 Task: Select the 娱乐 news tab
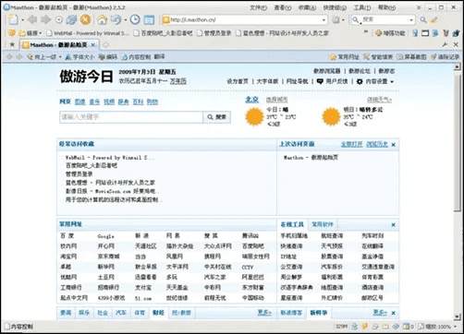(x=84, y=313)
